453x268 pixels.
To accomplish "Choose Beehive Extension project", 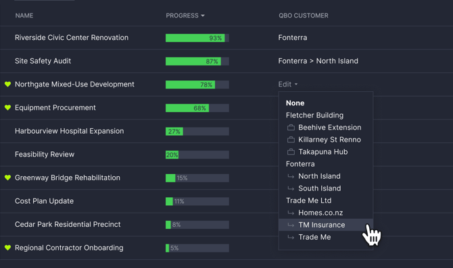I will [330, 127].
